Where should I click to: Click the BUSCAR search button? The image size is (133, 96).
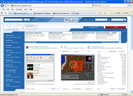coord(27,20)
